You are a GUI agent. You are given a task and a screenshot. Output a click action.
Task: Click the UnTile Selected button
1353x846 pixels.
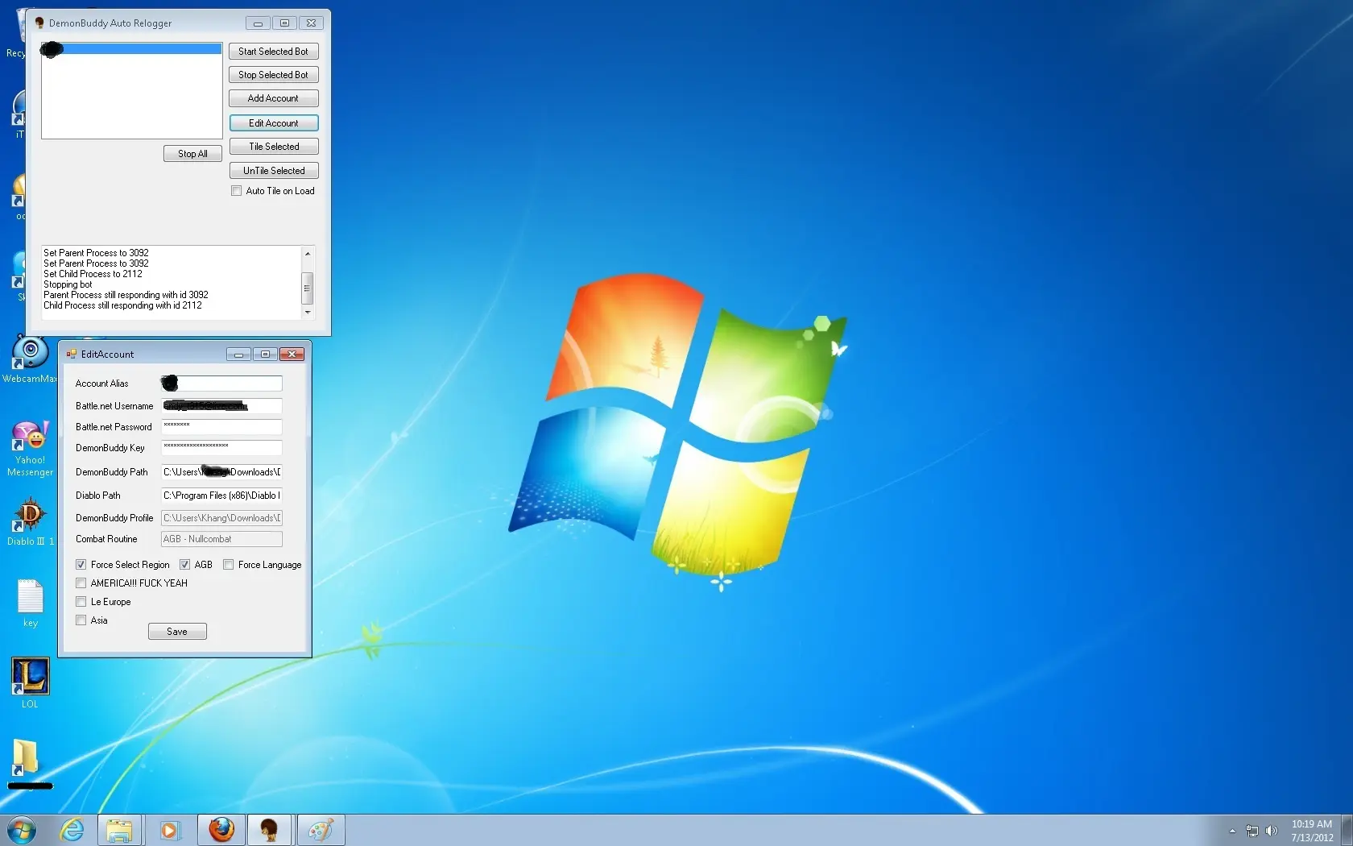point(273,171)
